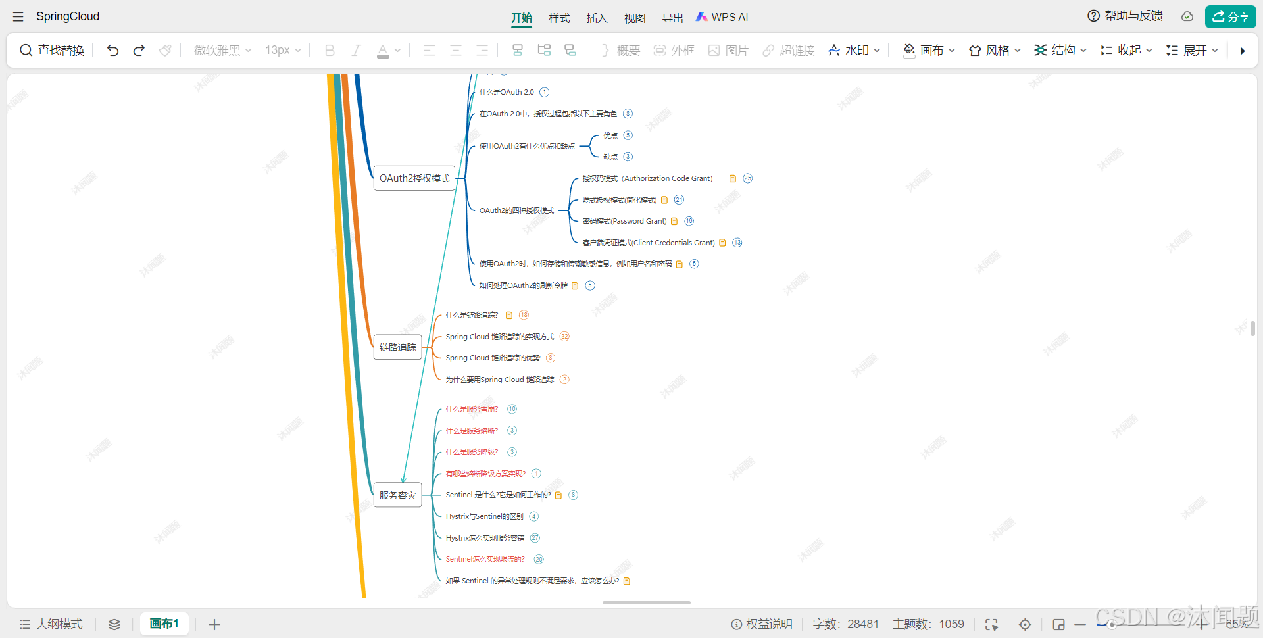Click the cloud sync status icon

pos(1187,16)
